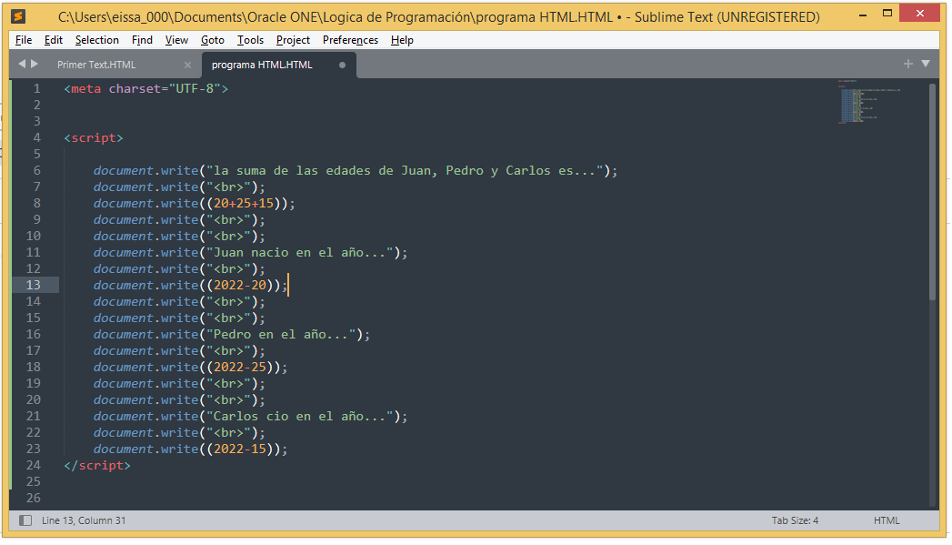Click the "<br>" string on line 7
The height and width of the screenshot is (545, 952).
point(229,187)
